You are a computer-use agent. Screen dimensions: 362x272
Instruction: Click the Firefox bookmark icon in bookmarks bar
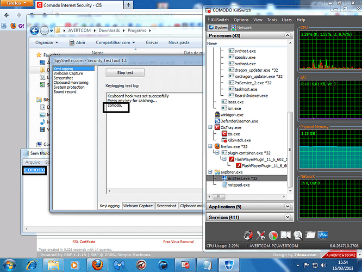pos(13,26)
